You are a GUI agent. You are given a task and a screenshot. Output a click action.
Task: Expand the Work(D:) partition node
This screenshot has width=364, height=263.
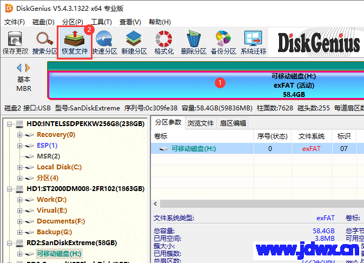(x=19, y=200)
